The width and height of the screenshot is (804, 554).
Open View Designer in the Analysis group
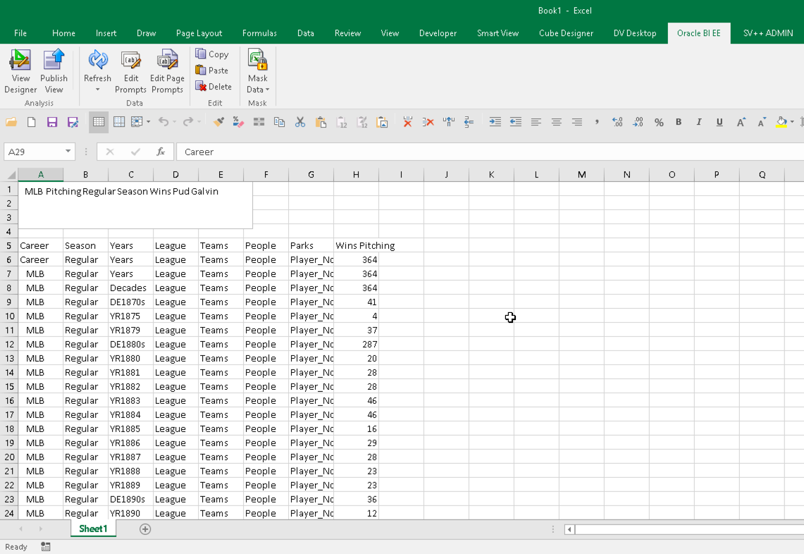(20, 70)
